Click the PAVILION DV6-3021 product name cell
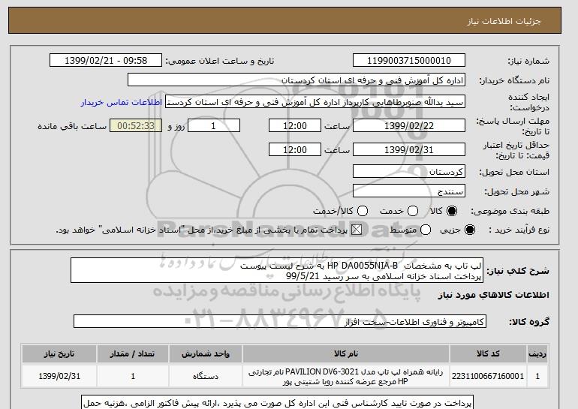The image size is (578, 409). (346, 376)
